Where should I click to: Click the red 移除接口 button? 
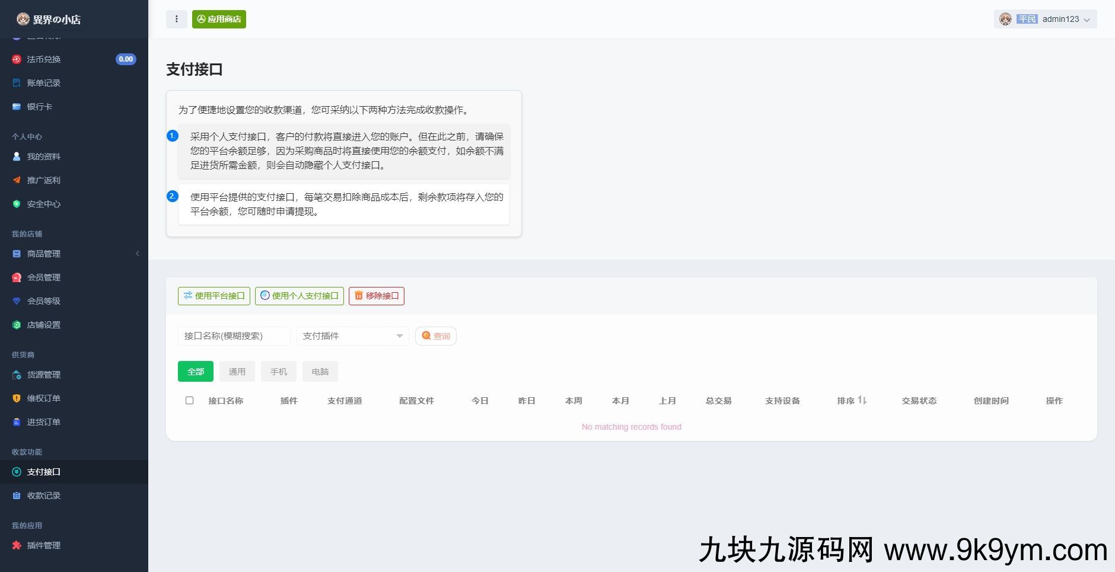[x=376, y=296]
